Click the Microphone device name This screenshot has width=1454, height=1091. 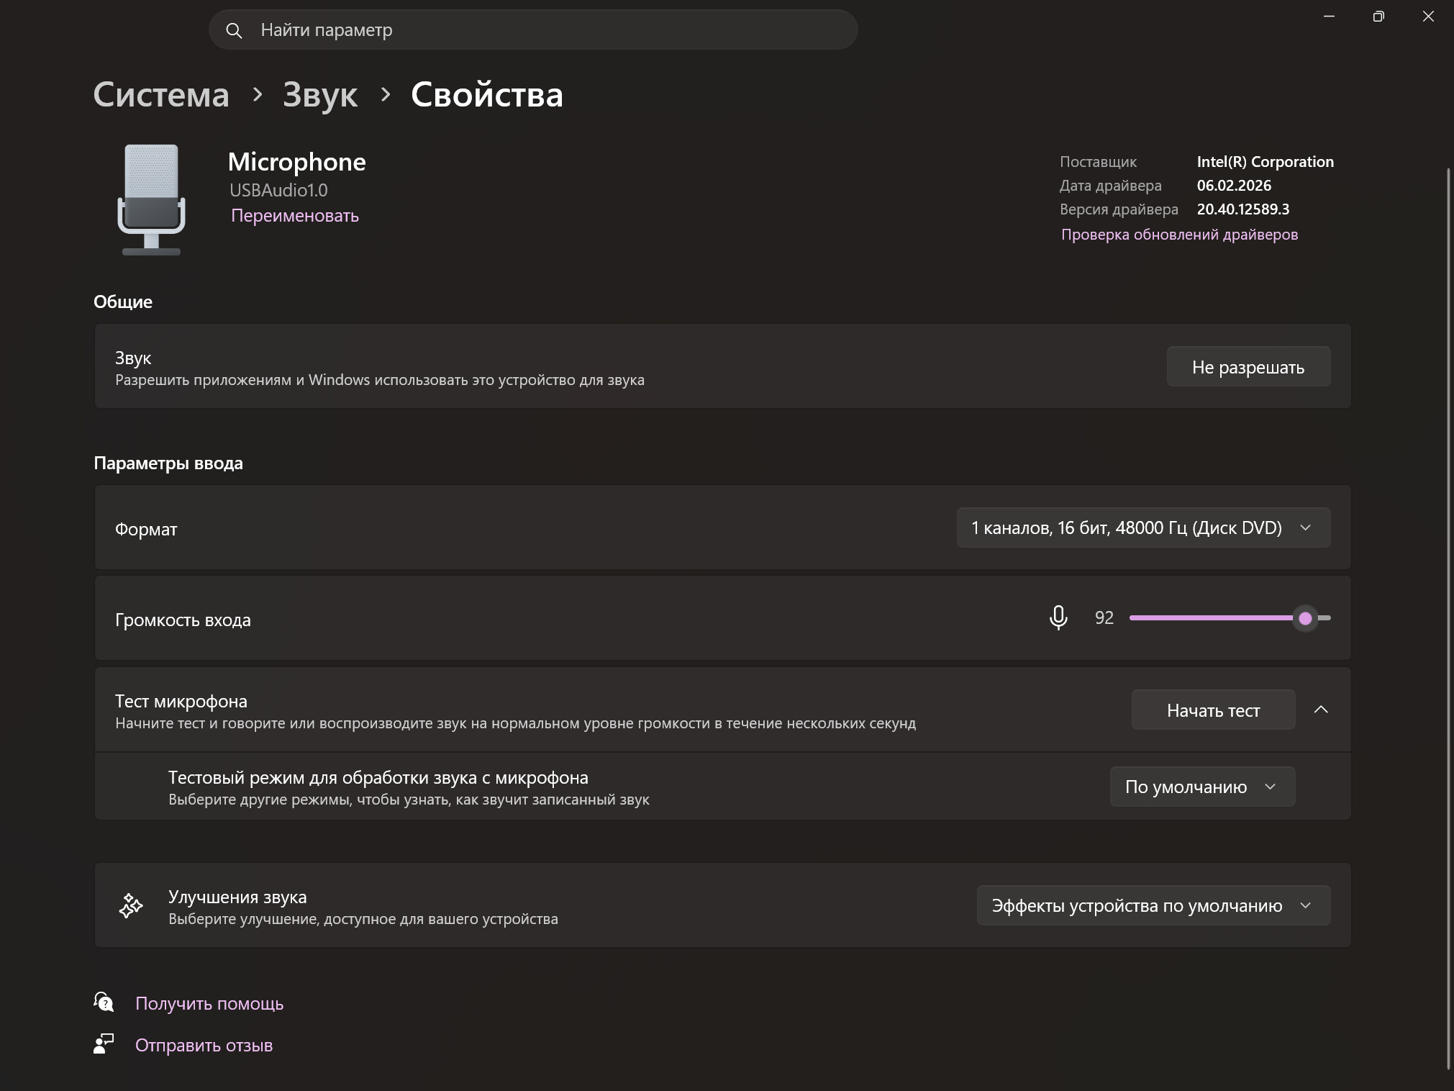pos(296,162)
